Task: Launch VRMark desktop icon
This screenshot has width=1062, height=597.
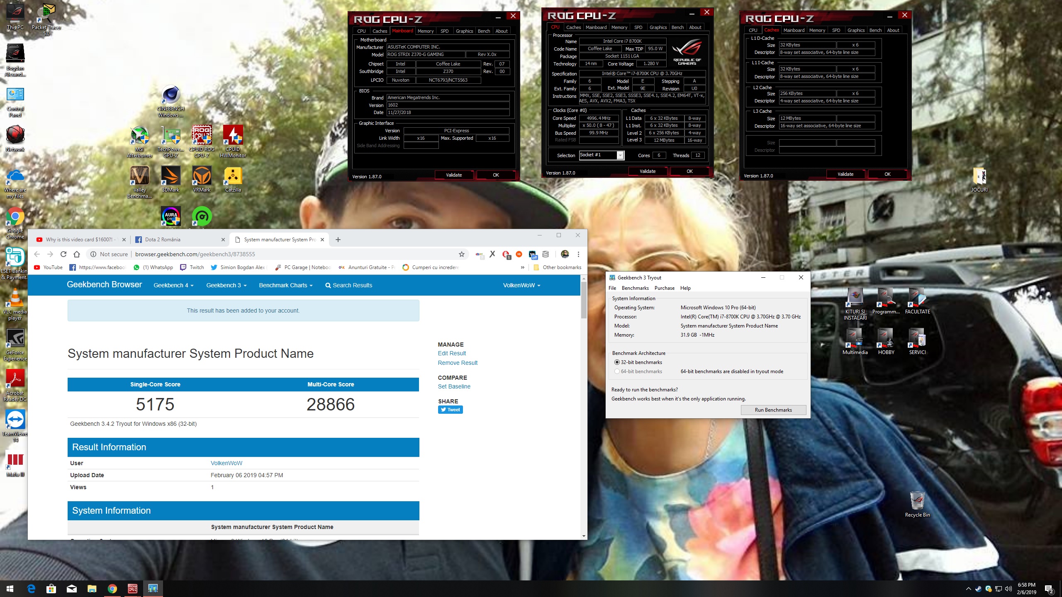Action: tap(202, 179)
